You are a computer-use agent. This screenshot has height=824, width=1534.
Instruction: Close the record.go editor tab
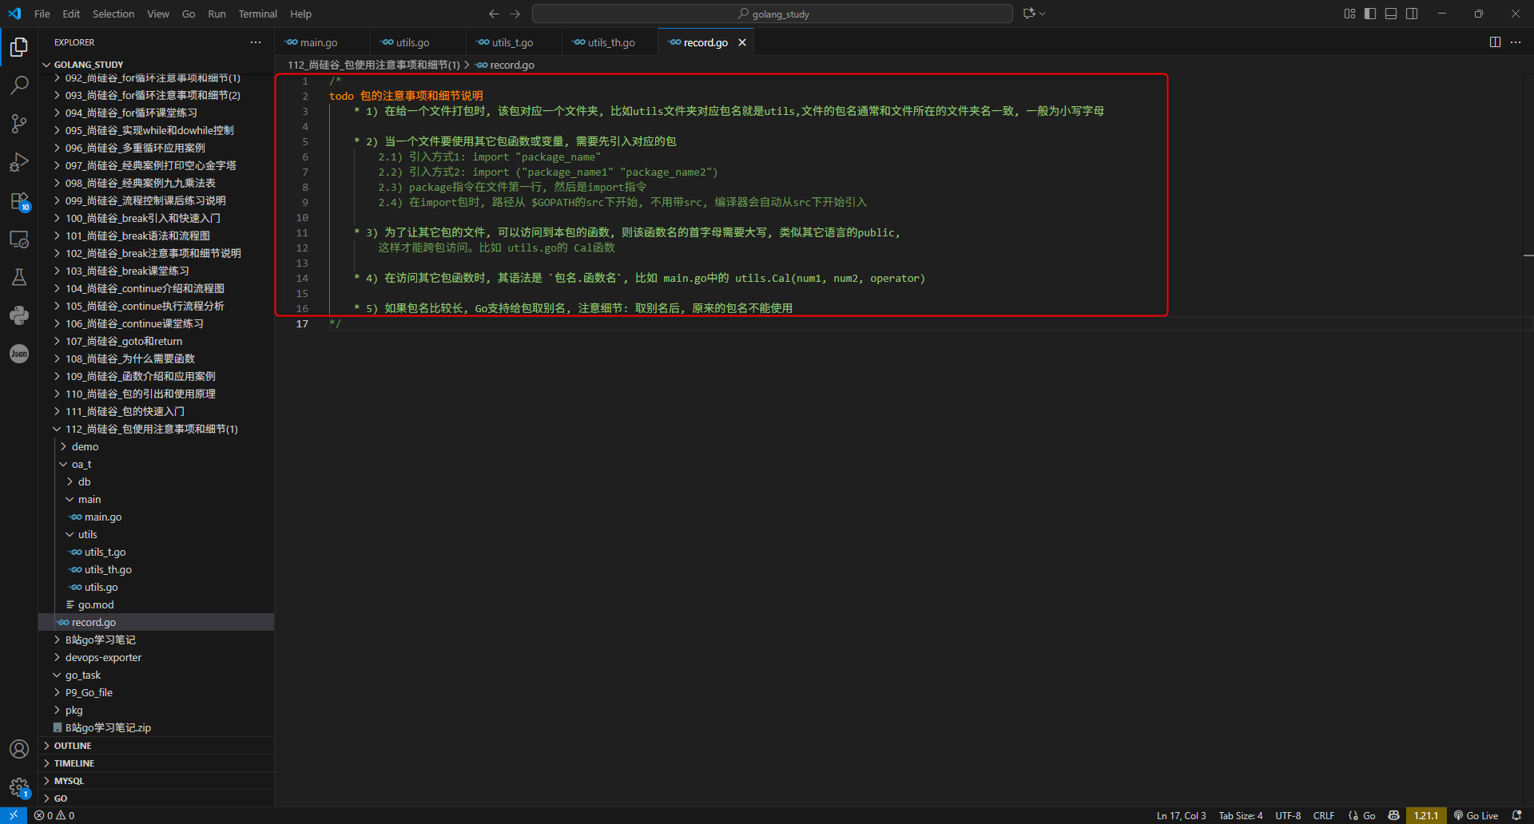click(742, 42)
